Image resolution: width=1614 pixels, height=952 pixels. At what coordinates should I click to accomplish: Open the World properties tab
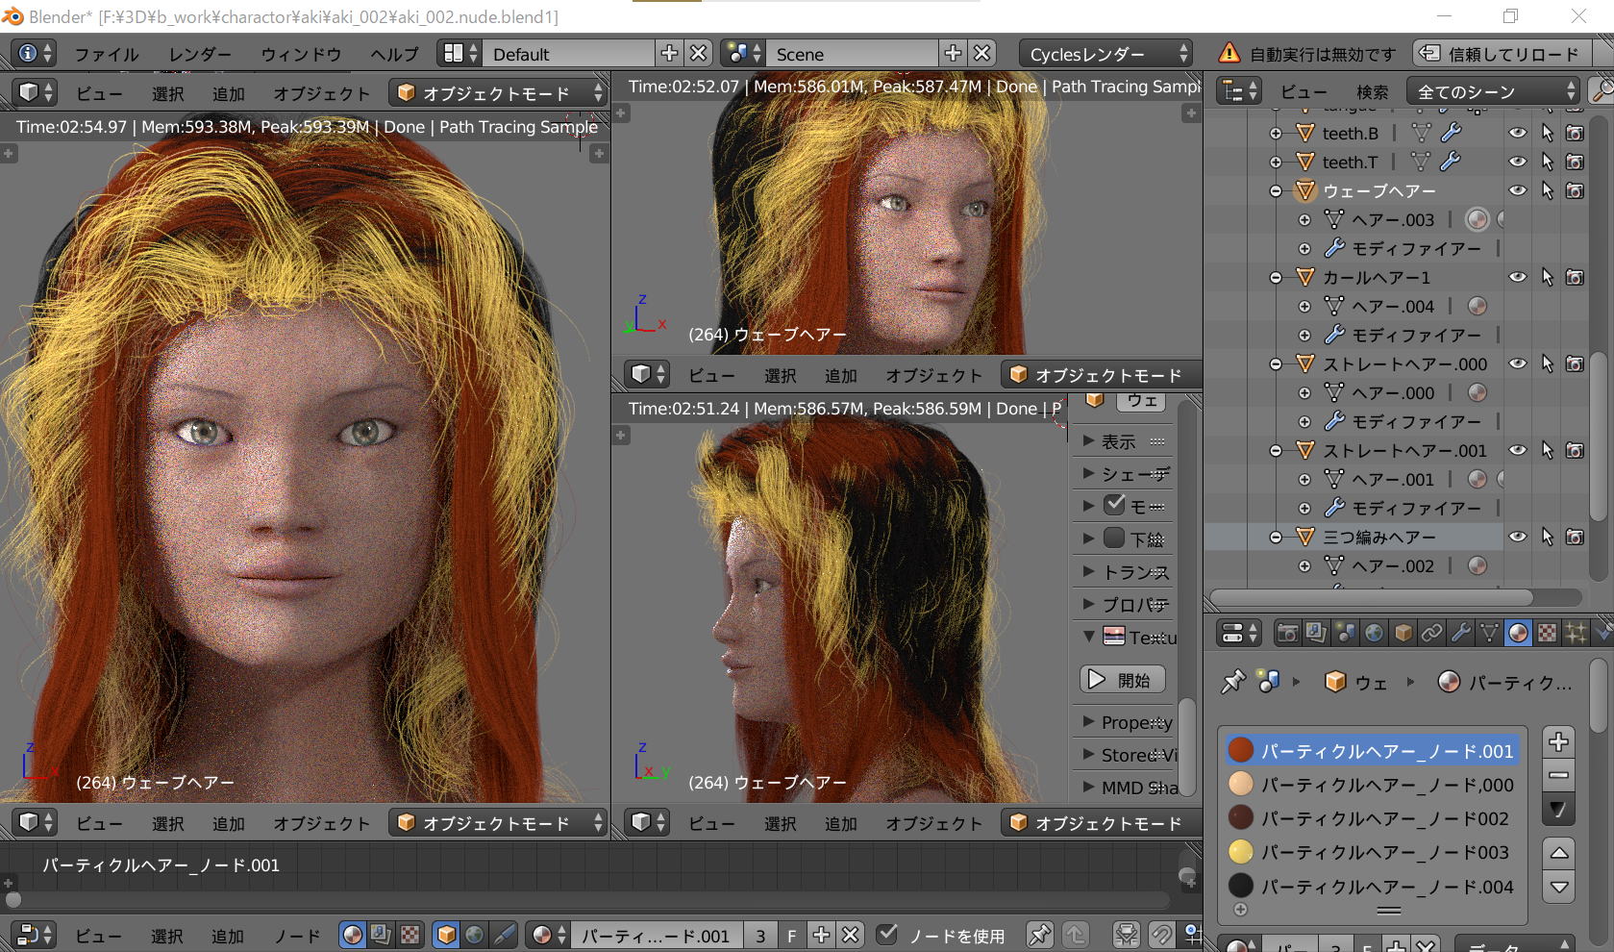coord(1374,633)
